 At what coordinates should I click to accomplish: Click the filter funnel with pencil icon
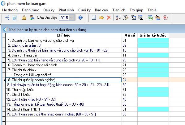(126, 18)
